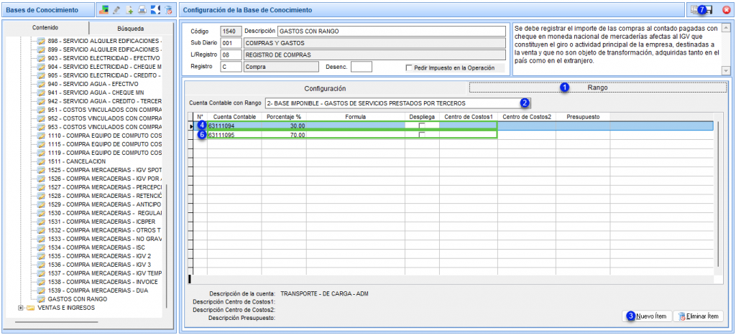Click the empty Desenc. input field

(362, 67)
